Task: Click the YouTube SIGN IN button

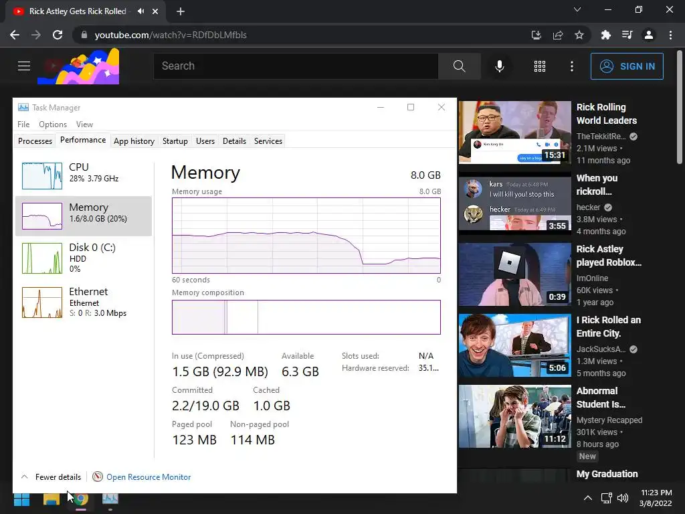Action: [x=627, y=66]
